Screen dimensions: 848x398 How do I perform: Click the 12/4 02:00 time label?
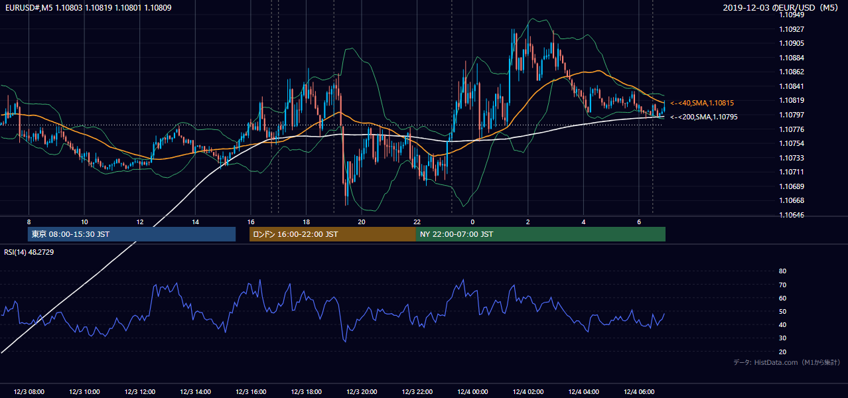[528, 391]
